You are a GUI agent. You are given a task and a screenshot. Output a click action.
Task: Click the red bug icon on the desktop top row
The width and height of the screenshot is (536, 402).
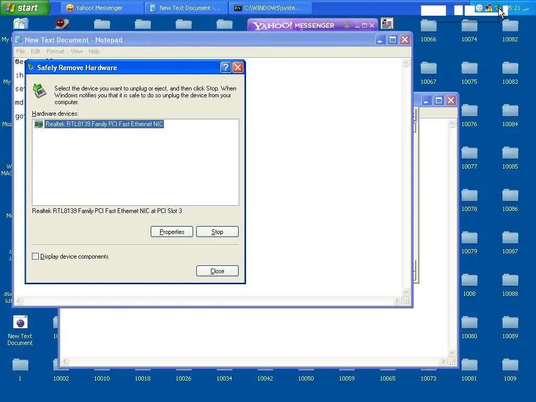62,23
